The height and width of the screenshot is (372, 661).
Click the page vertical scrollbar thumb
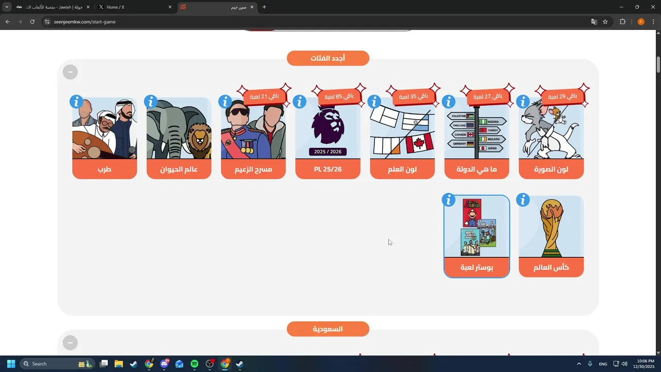tap(658, 65)
